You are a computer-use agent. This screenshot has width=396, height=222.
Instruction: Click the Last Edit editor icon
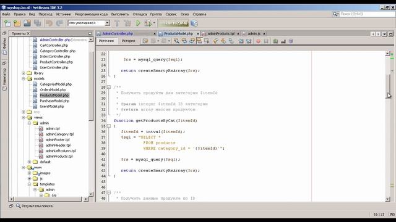pos(145,41)
